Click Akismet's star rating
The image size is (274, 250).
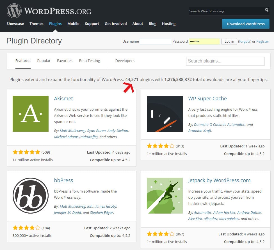tap(26, 152)
